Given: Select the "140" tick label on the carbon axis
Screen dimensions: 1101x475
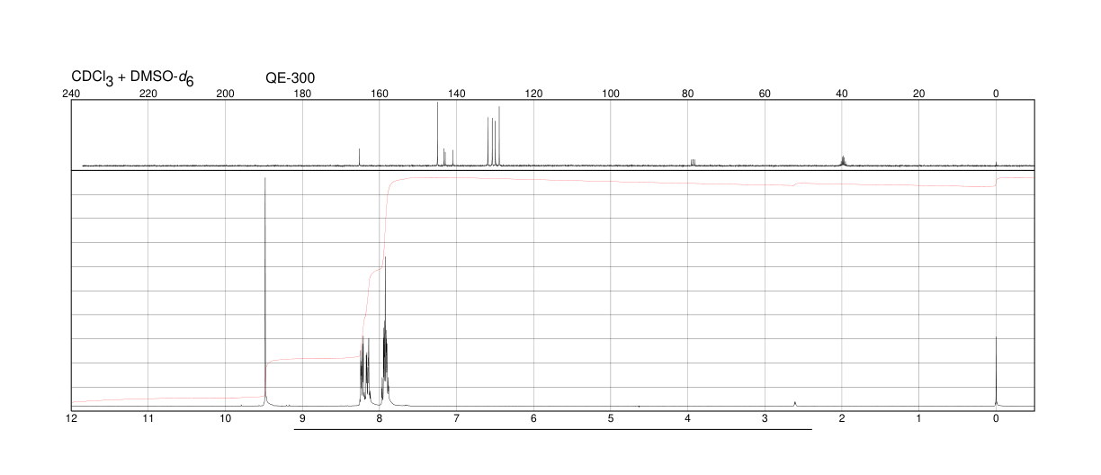Looking at the screenshot, I should [x=456, y=93].
